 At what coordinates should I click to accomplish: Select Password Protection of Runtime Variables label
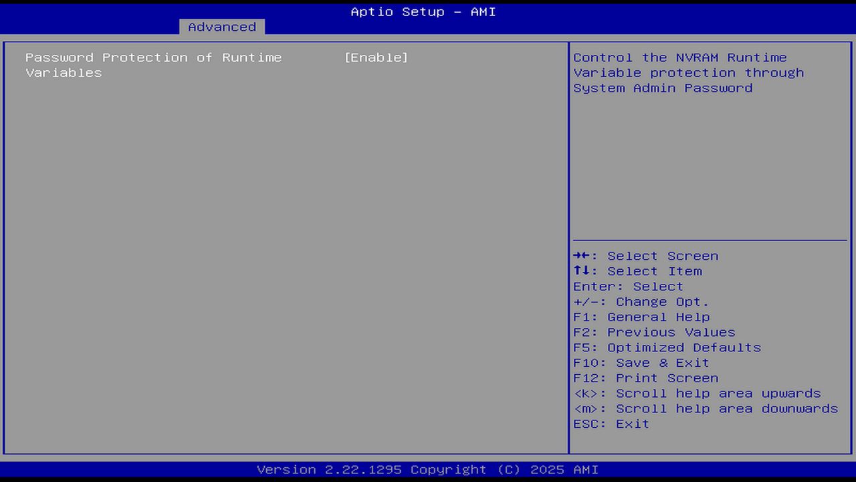coord(154,65)
